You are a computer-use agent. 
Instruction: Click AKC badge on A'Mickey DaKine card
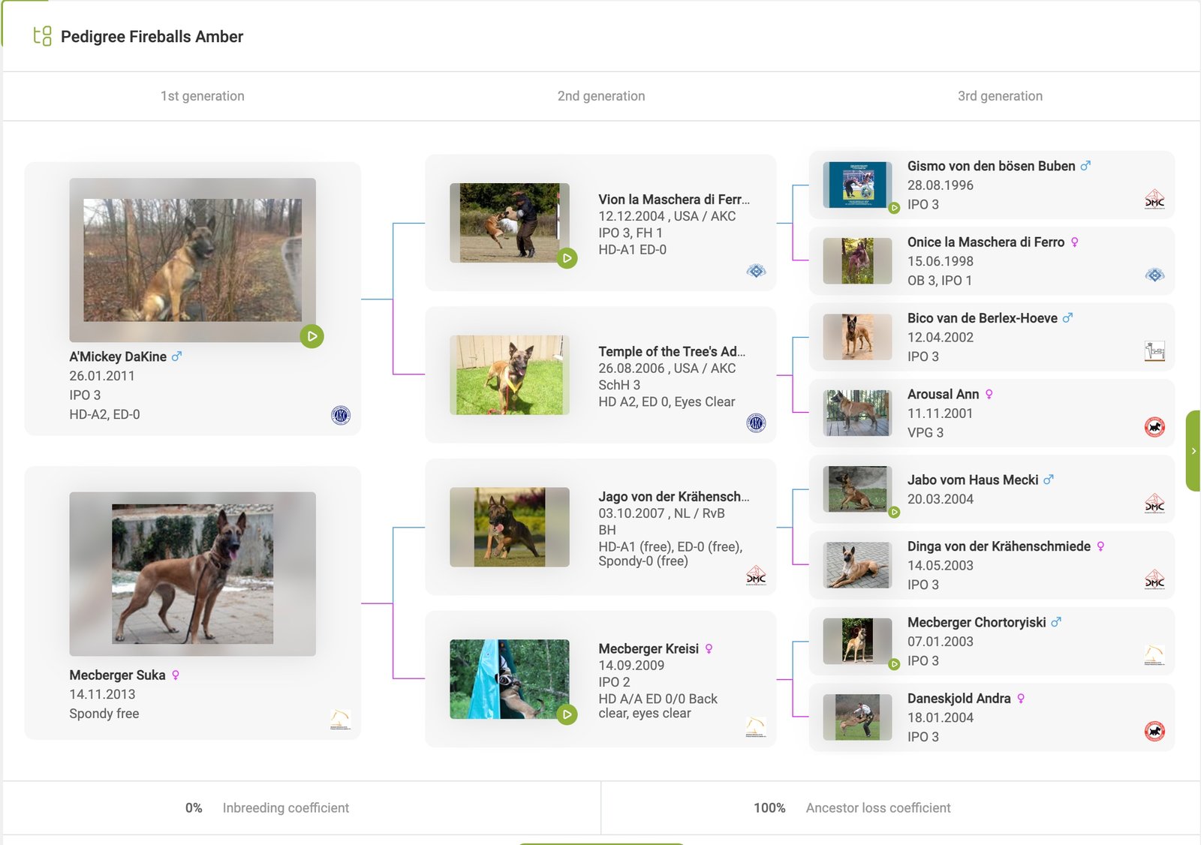[x=341, y=415]
